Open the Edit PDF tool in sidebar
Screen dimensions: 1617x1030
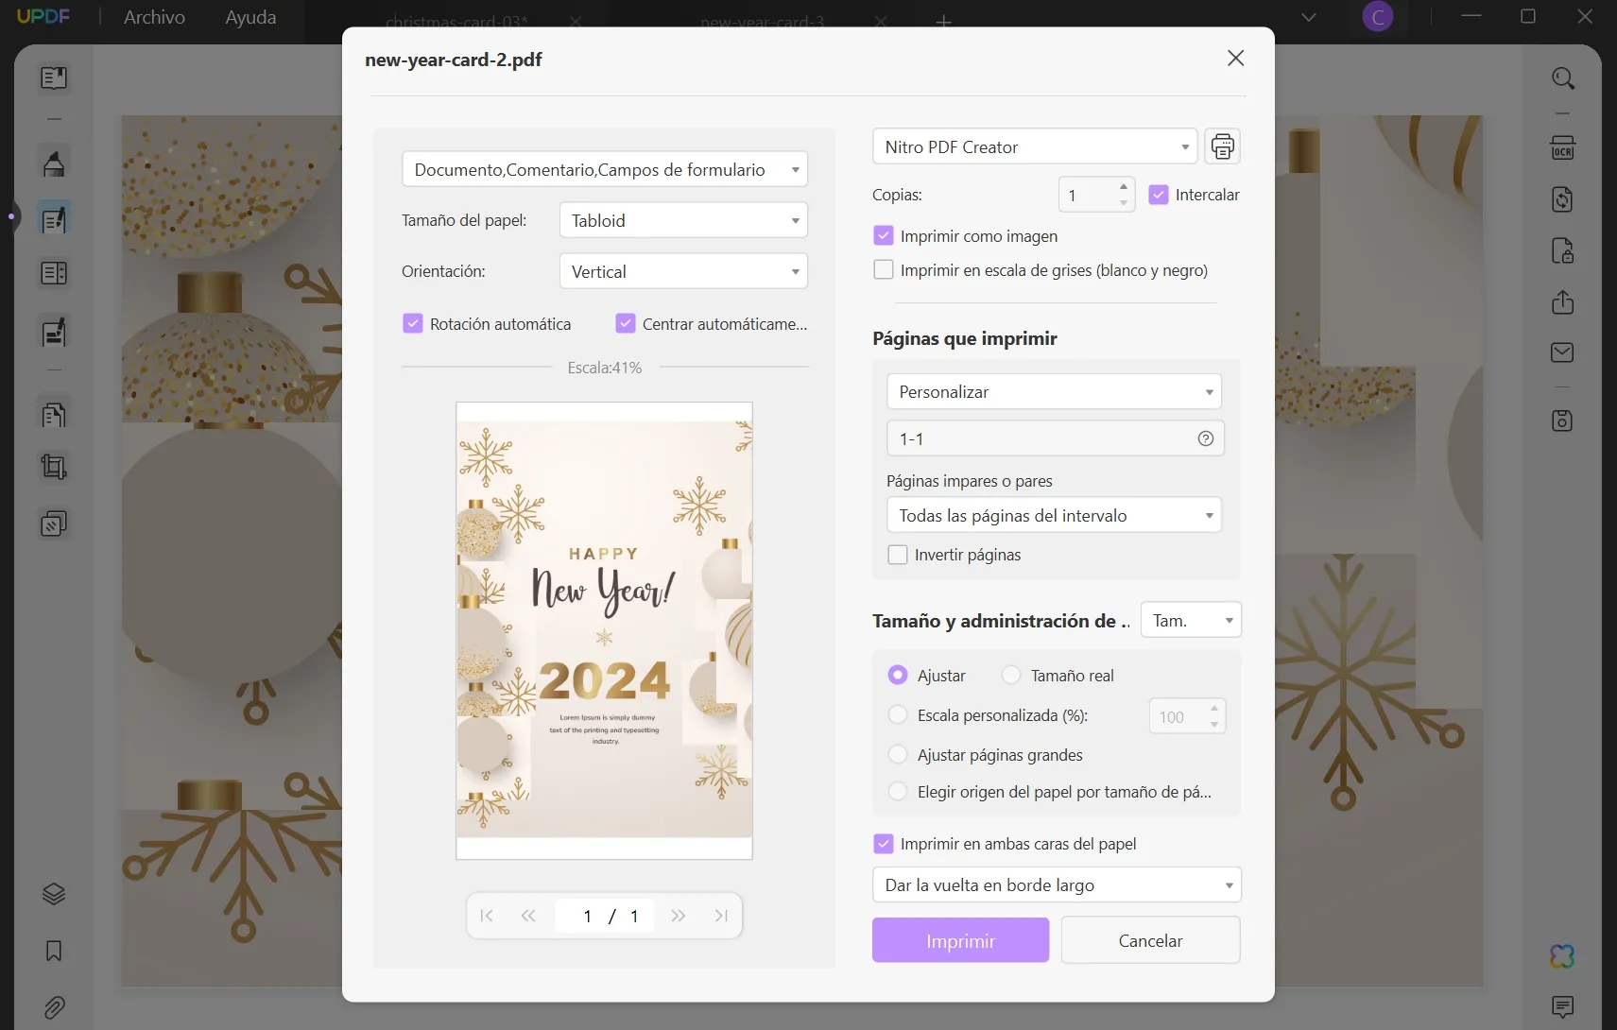54,219
